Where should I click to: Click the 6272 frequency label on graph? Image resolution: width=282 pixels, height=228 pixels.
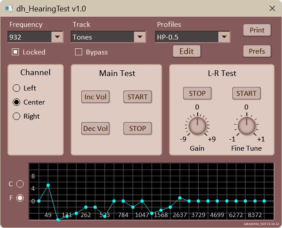(x=236, y=215)
